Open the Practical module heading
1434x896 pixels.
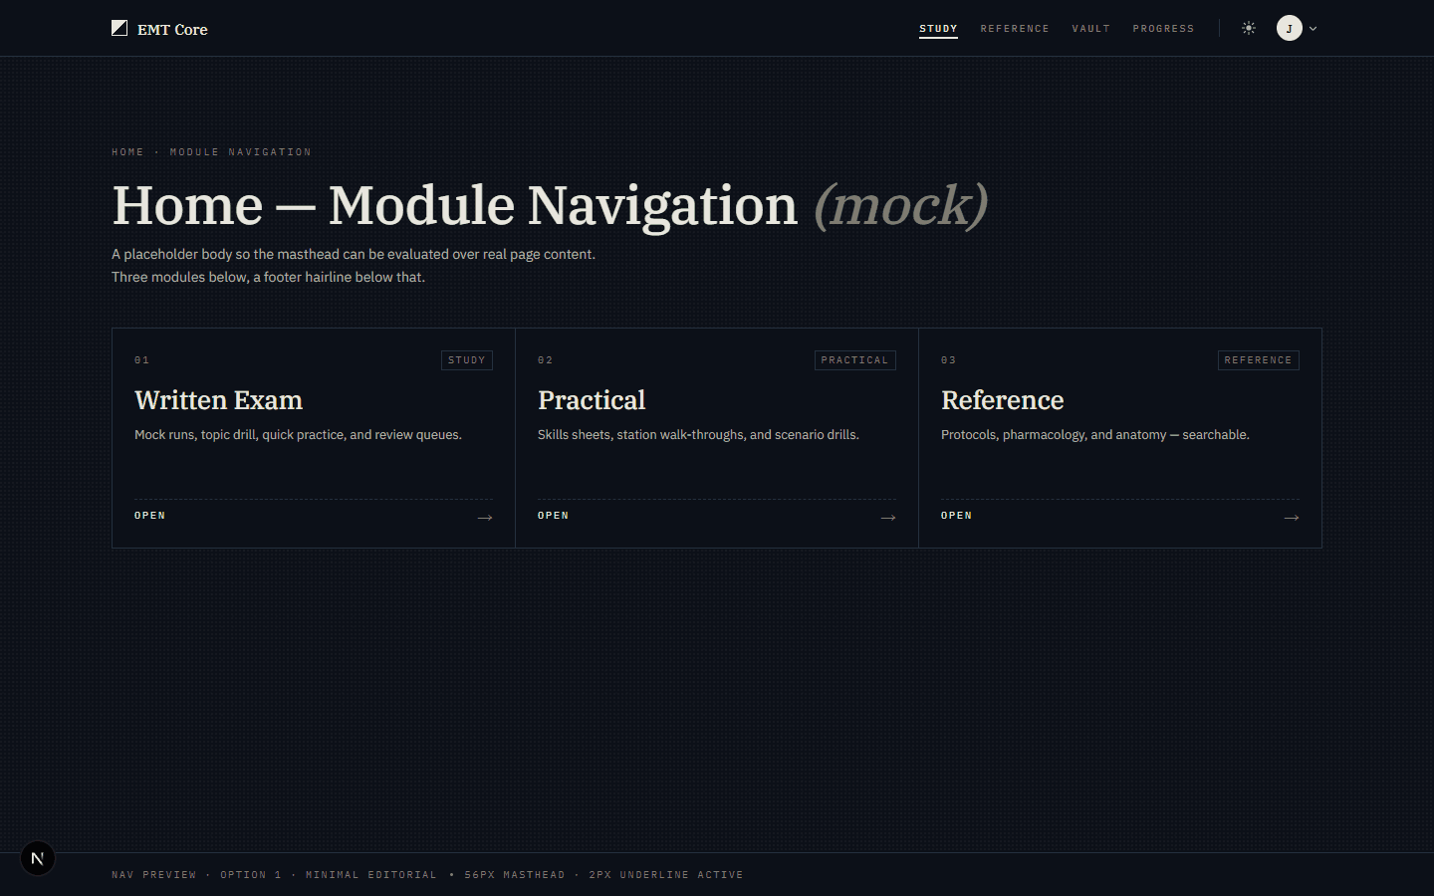tap(592, 400)
